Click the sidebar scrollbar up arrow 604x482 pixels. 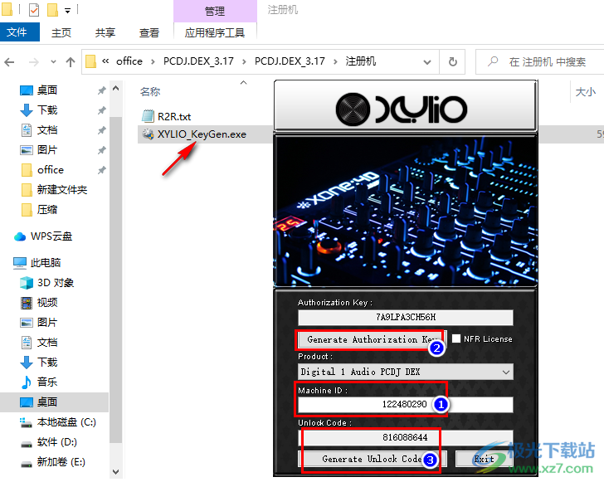115,88
